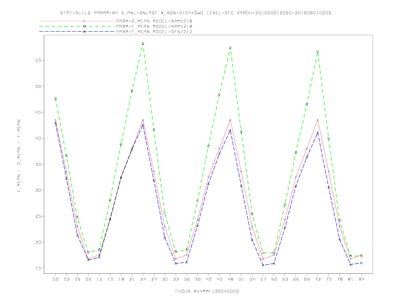Click x-axis forecast hour label 15
Screen dimensions: 394x304
tap(110, 279)
